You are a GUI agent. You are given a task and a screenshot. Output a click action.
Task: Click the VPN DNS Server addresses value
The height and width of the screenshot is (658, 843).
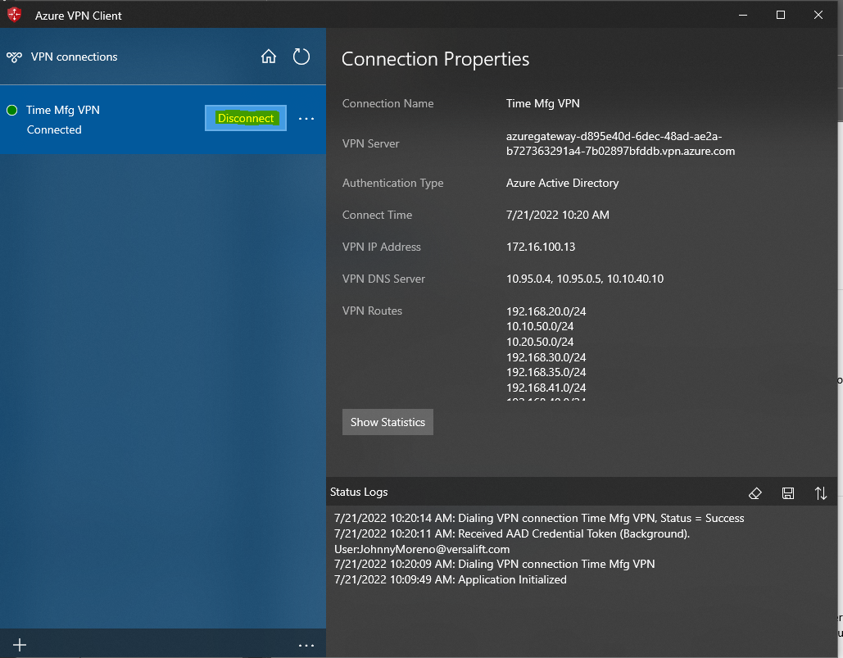(585, 279)
